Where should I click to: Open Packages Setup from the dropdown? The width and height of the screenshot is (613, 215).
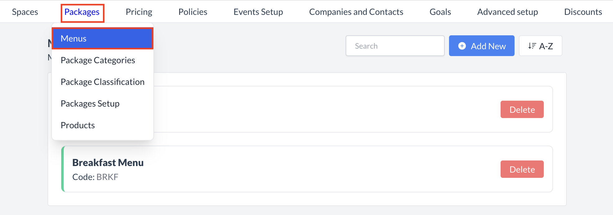click(x=90, y=103)
